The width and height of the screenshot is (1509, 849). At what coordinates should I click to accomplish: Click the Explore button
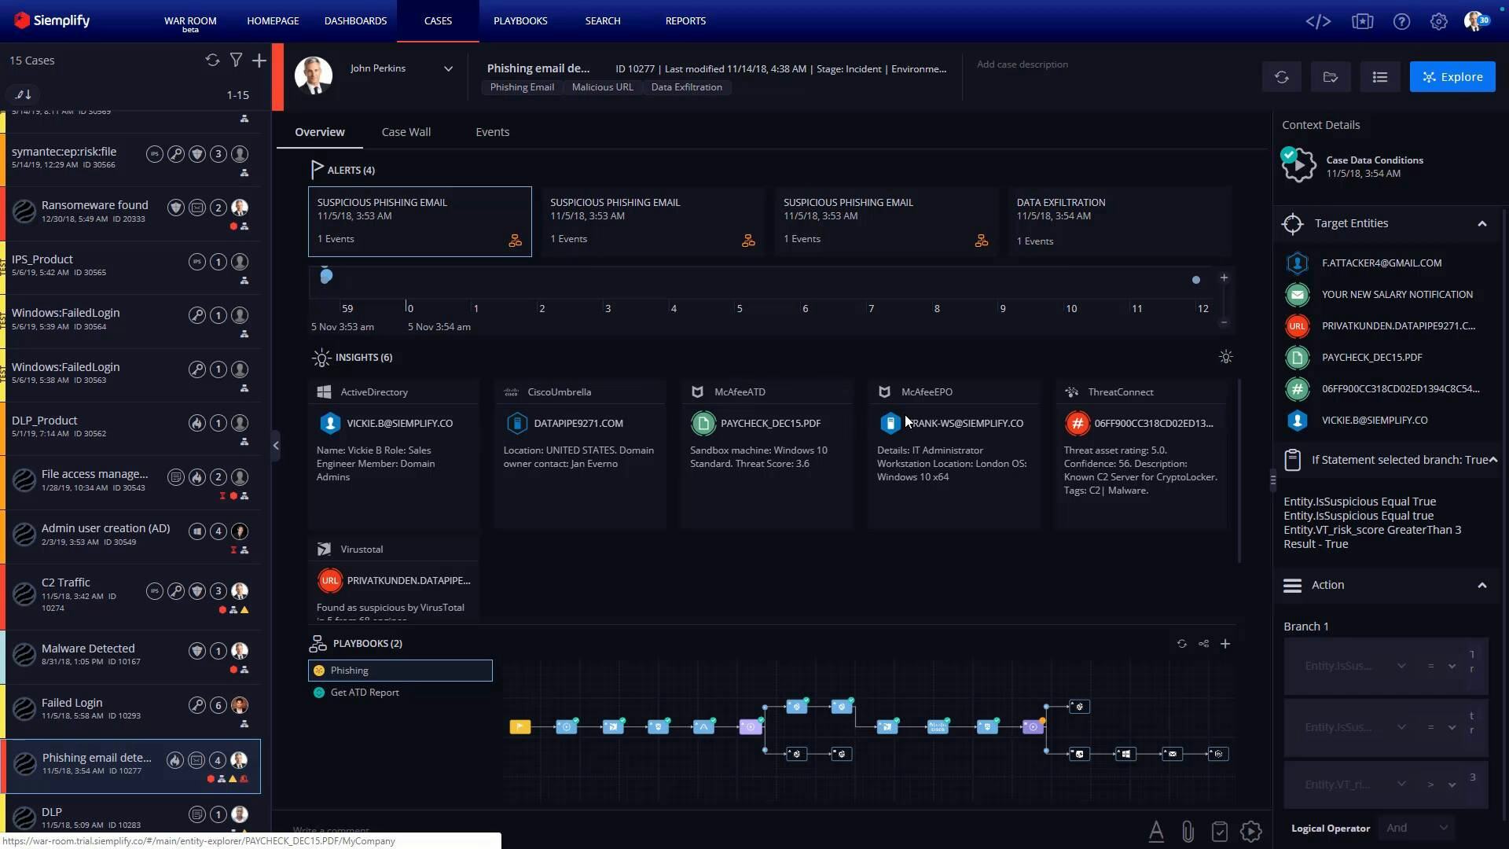pos(1452,76)
